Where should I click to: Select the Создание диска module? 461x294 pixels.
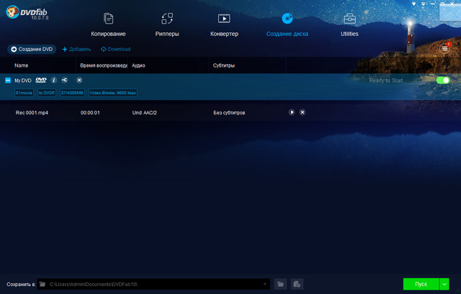point(287,25)
